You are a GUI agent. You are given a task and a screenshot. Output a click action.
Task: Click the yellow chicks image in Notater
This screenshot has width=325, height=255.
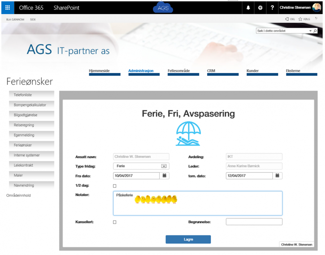[156, 199]
